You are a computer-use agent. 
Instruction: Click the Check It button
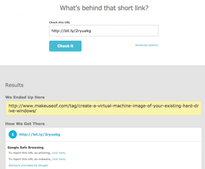click(x=65, y=46)
